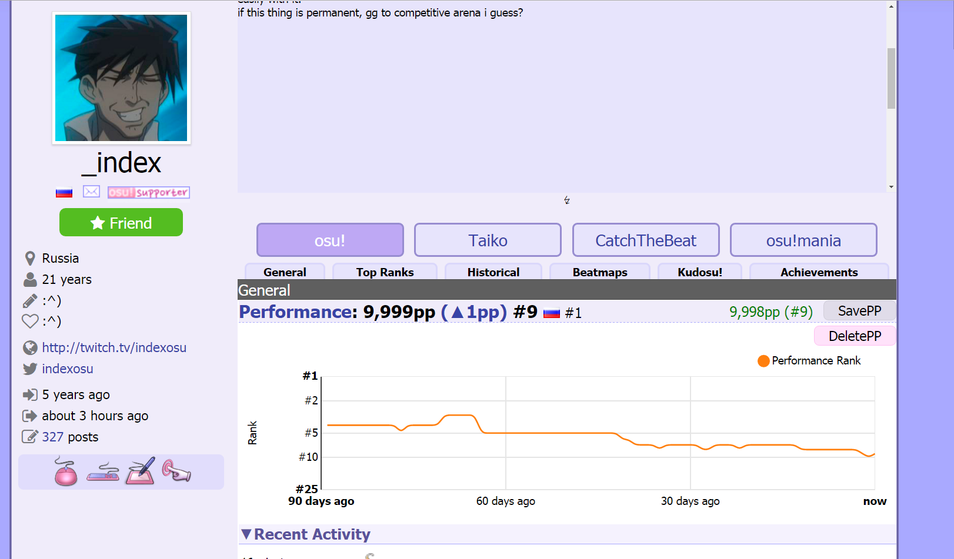Image resolution: width=954 pixels, height=559 pixels.
Task: Click the mouse playstyle icon
Action: (x=66, y=472)
